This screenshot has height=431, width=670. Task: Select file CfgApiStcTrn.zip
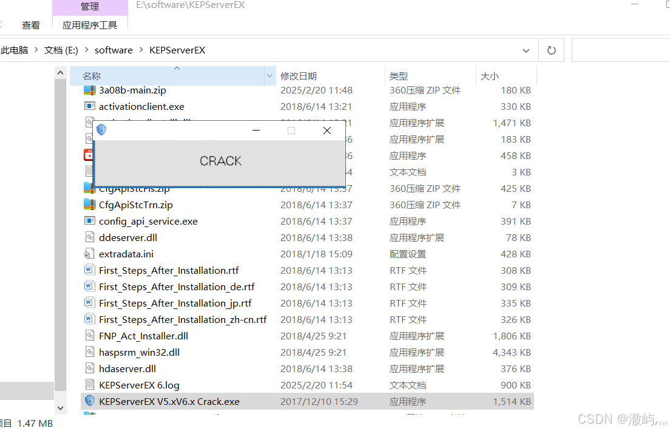[136, 205]
